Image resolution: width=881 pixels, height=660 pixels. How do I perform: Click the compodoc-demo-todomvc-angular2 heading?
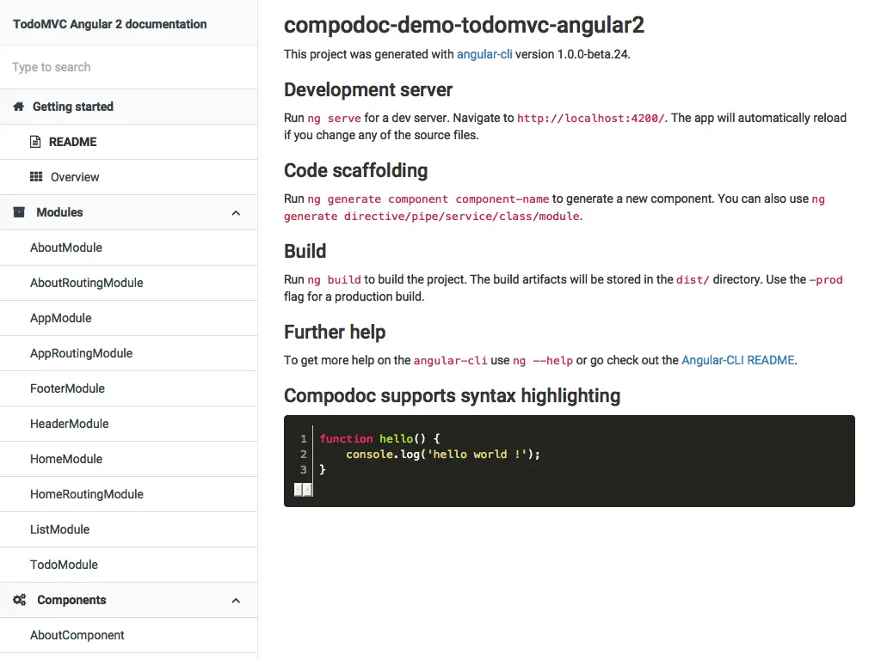[464, 25]
